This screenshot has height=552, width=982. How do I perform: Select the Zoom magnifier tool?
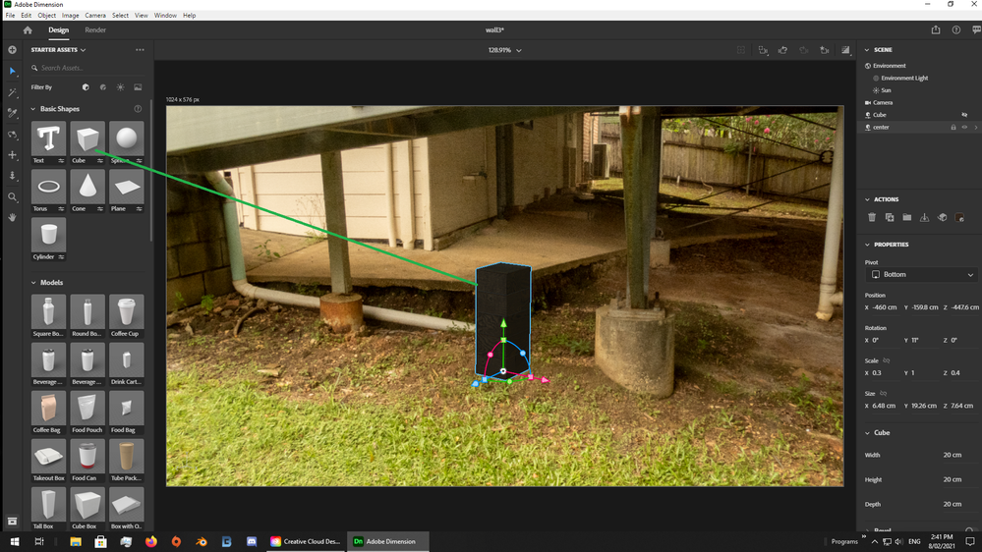[x=12, y=197]
